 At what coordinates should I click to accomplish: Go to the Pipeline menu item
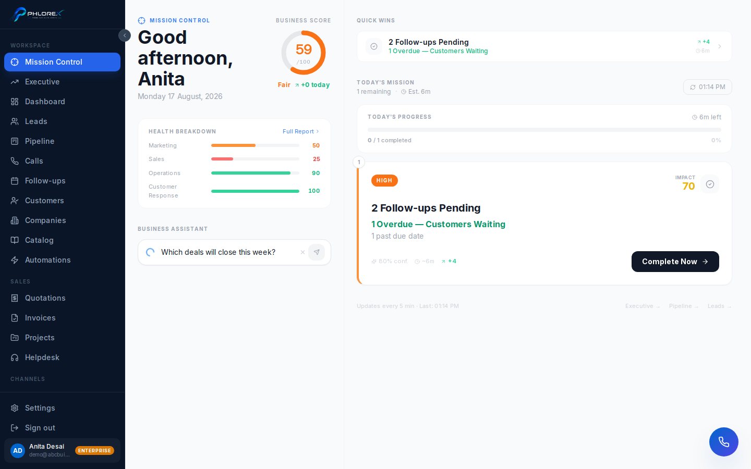[62, 141]
